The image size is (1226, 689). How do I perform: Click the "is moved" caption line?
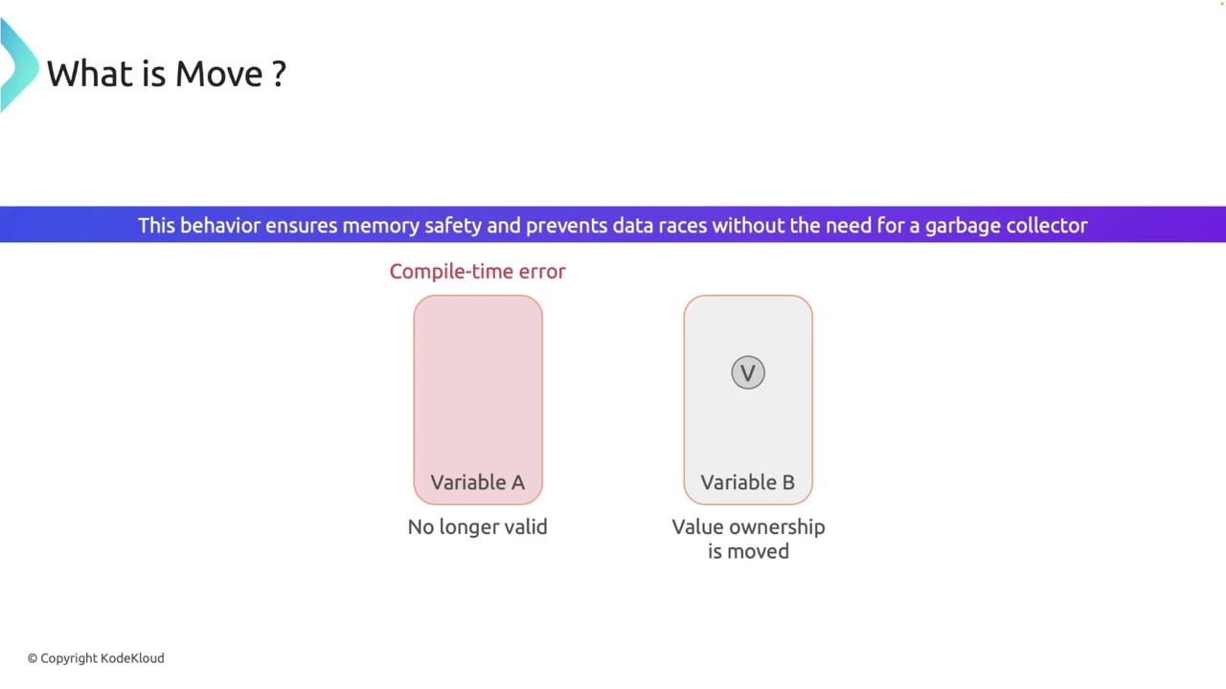[748, 551]
